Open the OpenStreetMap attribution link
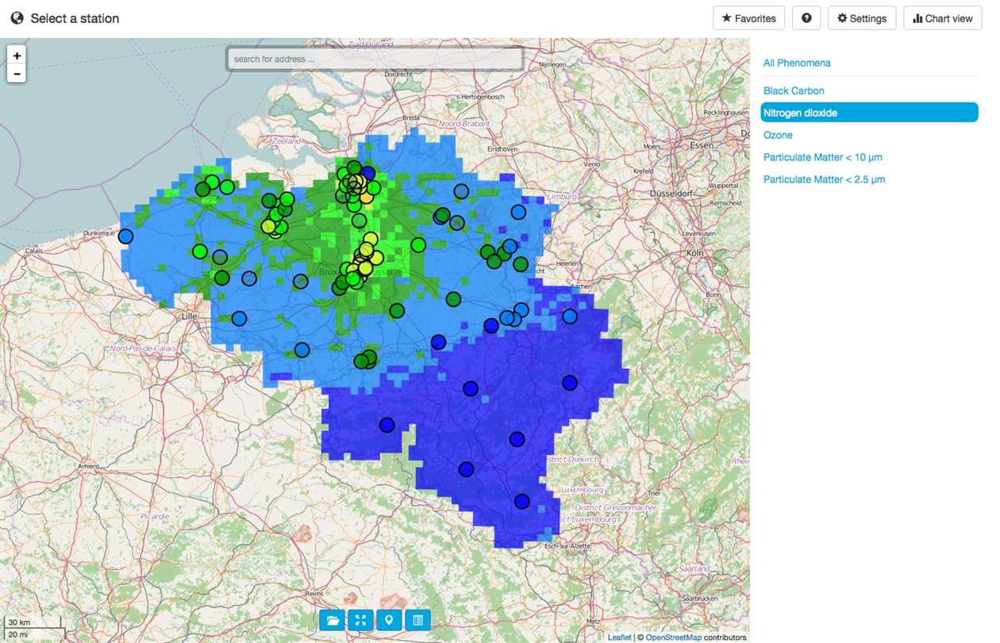The height and width of the screenshot is (643, 1000). (x=674, y=637)
